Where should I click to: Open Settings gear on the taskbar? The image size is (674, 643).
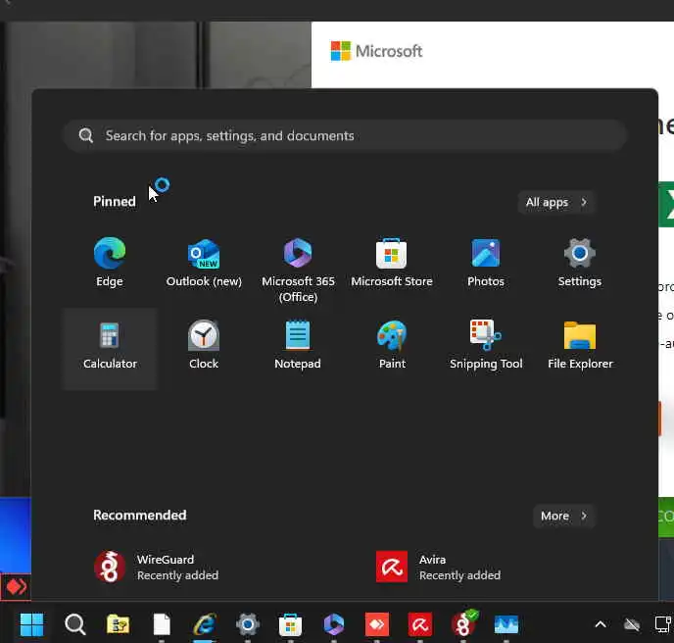[x=248, y=624]
